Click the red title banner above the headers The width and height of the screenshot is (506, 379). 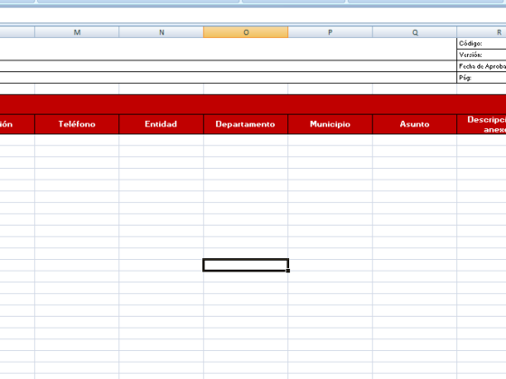click(x=253, y=104)
